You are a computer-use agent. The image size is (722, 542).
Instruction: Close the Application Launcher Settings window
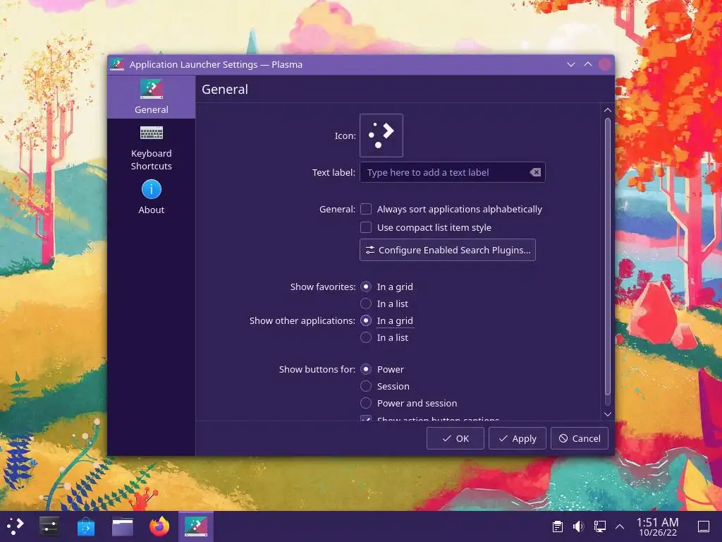605,64
